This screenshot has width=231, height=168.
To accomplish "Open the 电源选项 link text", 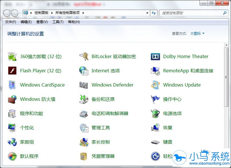I will pyautogui.click(x=172, y=113).
